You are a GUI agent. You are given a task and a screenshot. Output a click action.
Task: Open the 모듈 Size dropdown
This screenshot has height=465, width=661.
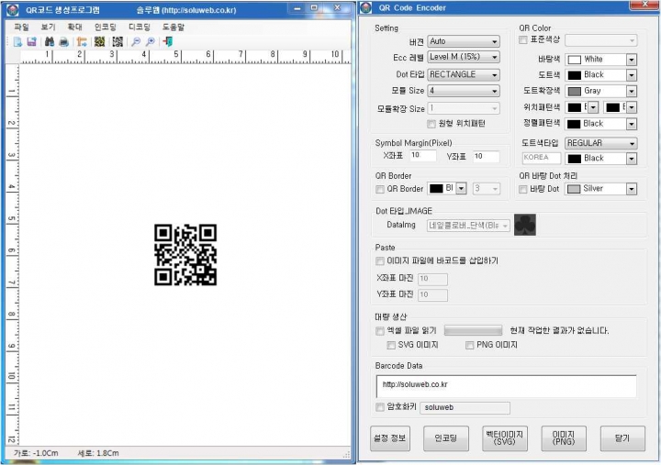click(464, 91)
